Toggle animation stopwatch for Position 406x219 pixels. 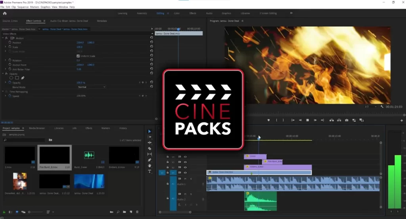[10, 42]
